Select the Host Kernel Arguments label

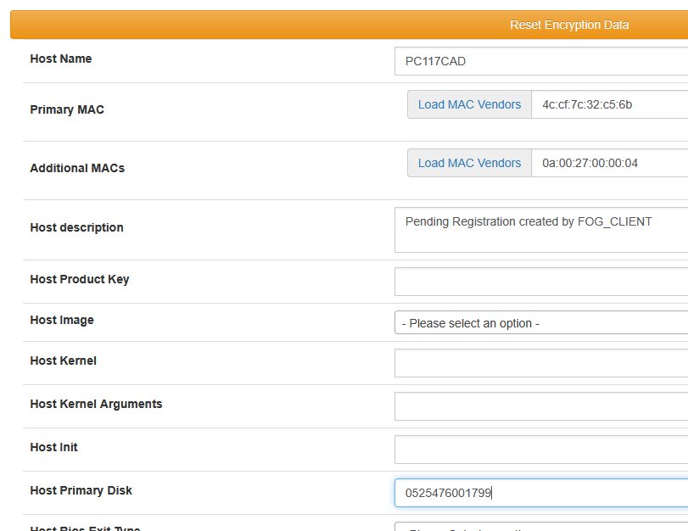click(96, 404)
